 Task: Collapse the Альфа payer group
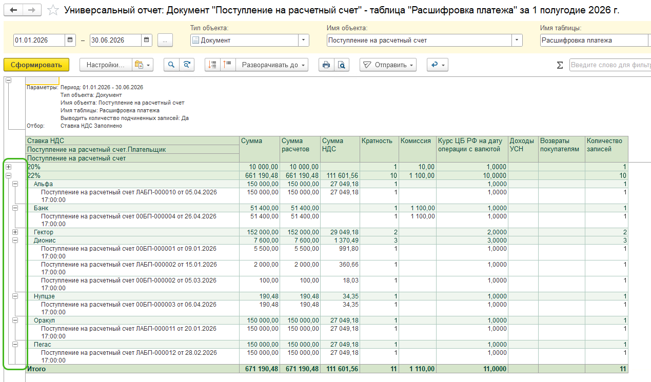click(x=15, y=184)
